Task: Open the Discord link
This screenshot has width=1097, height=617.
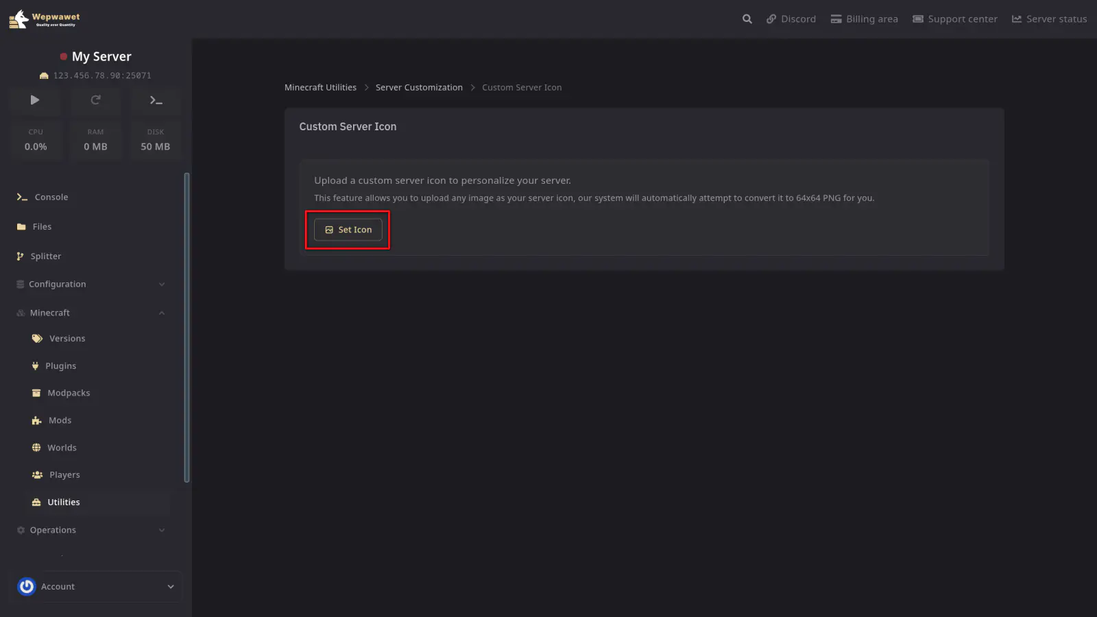Action: tap(791, 19)
